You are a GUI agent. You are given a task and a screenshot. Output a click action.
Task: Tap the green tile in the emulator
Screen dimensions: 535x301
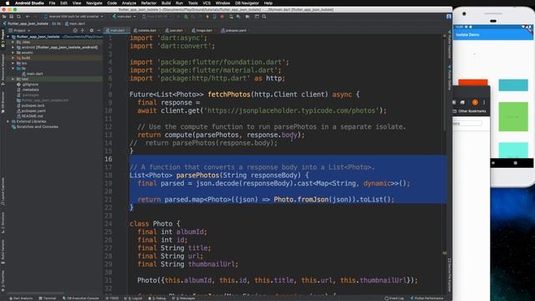513,117
